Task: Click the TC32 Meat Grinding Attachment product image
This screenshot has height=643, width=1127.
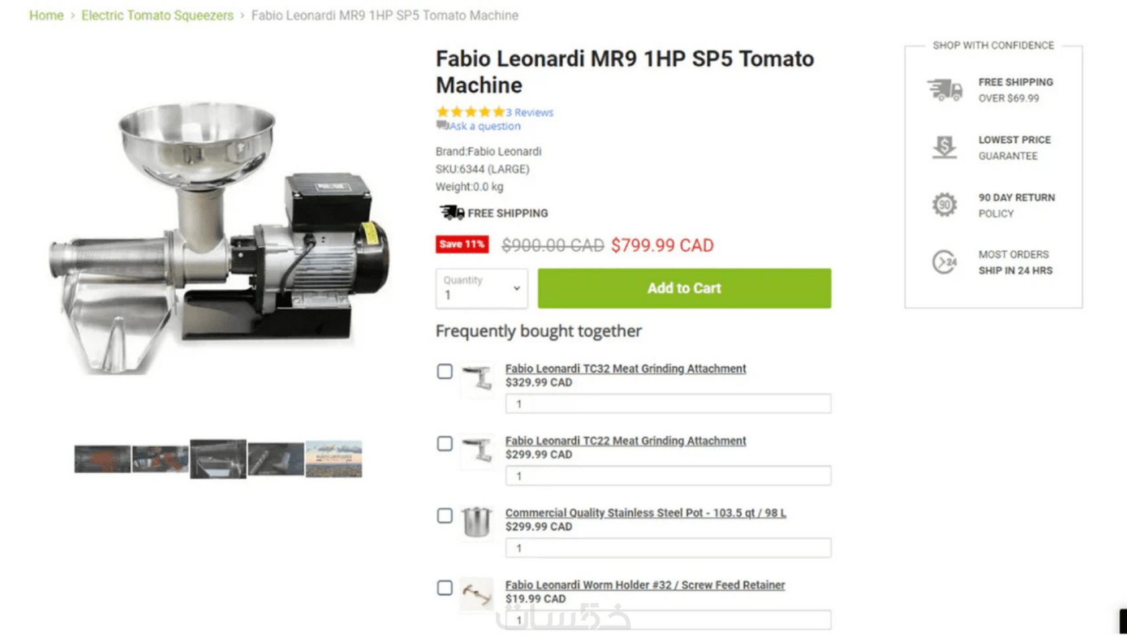Action: [477, 379]
